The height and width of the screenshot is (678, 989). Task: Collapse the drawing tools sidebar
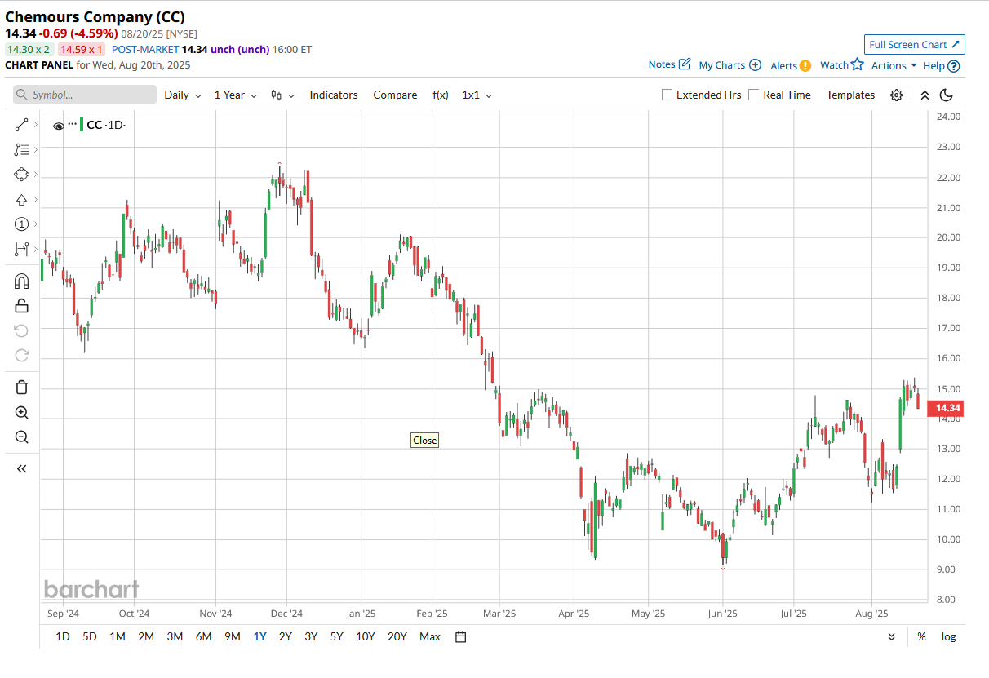(x=21, y=469)
